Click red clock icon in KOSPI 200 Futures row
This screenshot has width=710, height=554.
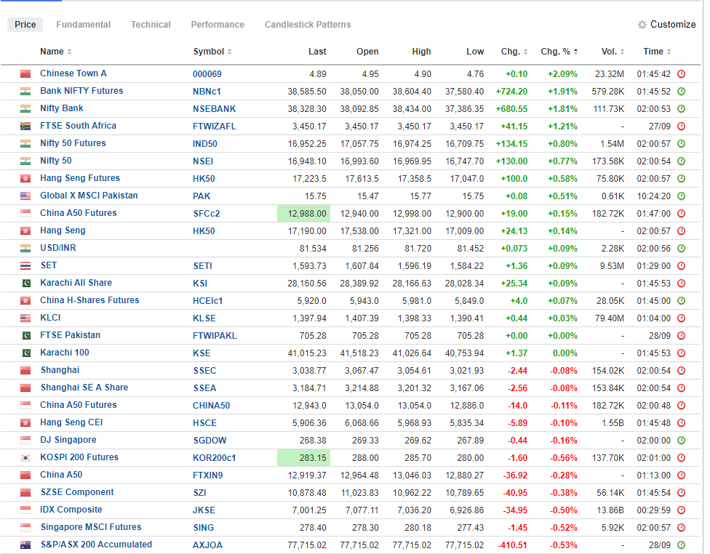click(x=681, y=458)
